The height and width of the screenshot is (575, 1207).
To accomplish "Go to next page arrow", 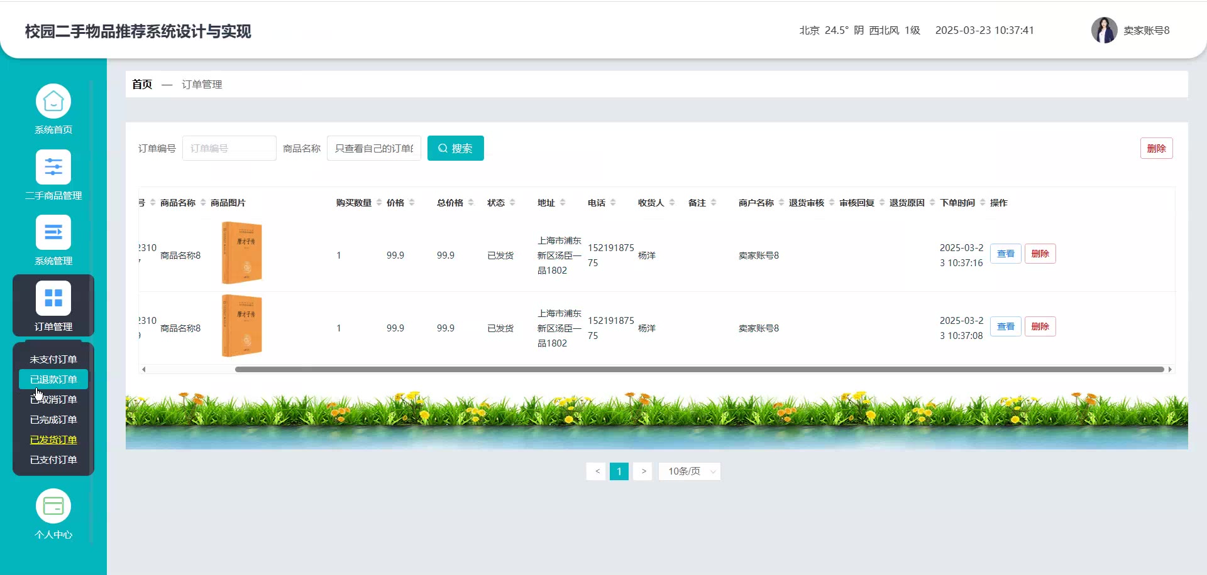I will pos(643,471).
